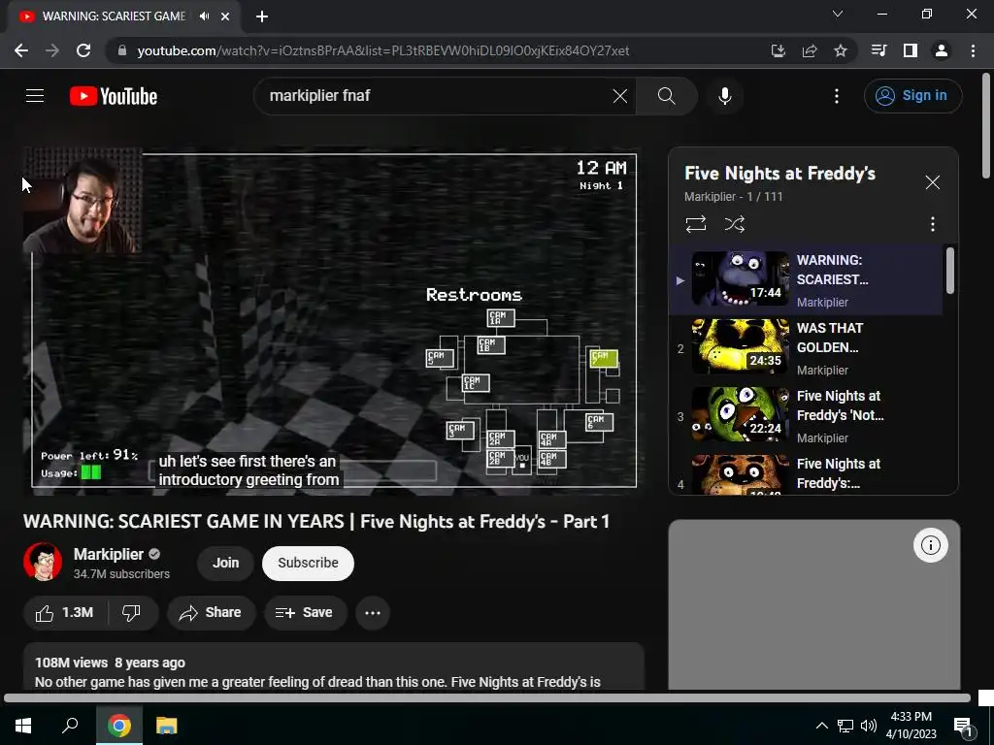The width and height of the screenshot is (994, 745).
Task: Open YouTube settings three-dot menu
Action: tap(837, 96)
